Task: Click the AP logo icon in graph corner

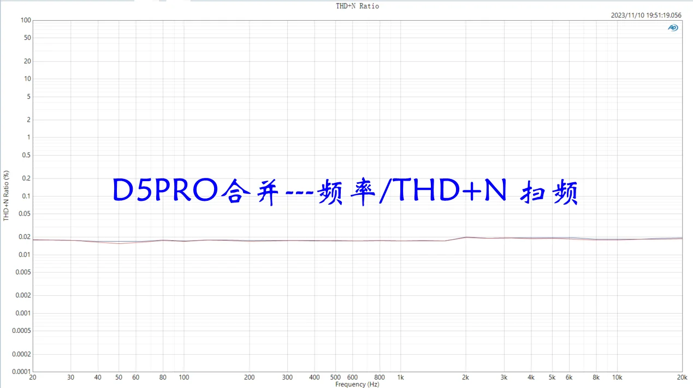Action: pyautogui.click(x=673, y=28)
